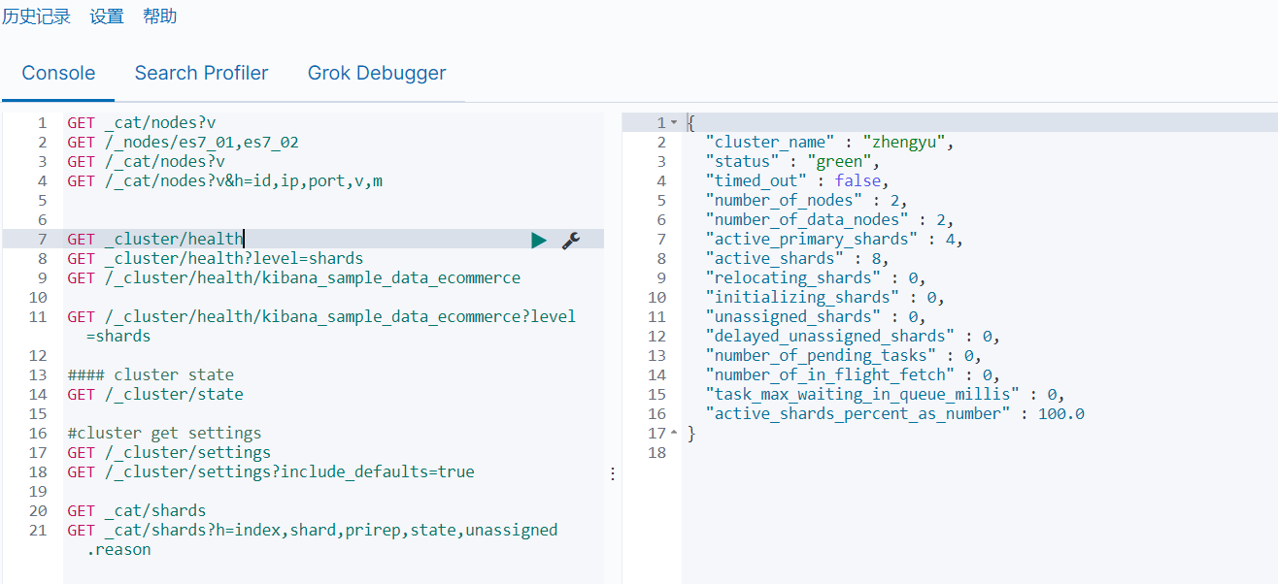This screenshot has height=584, width=1278.
Task: Click fold arrow at response line 17
Action: (x=675, y=434)
